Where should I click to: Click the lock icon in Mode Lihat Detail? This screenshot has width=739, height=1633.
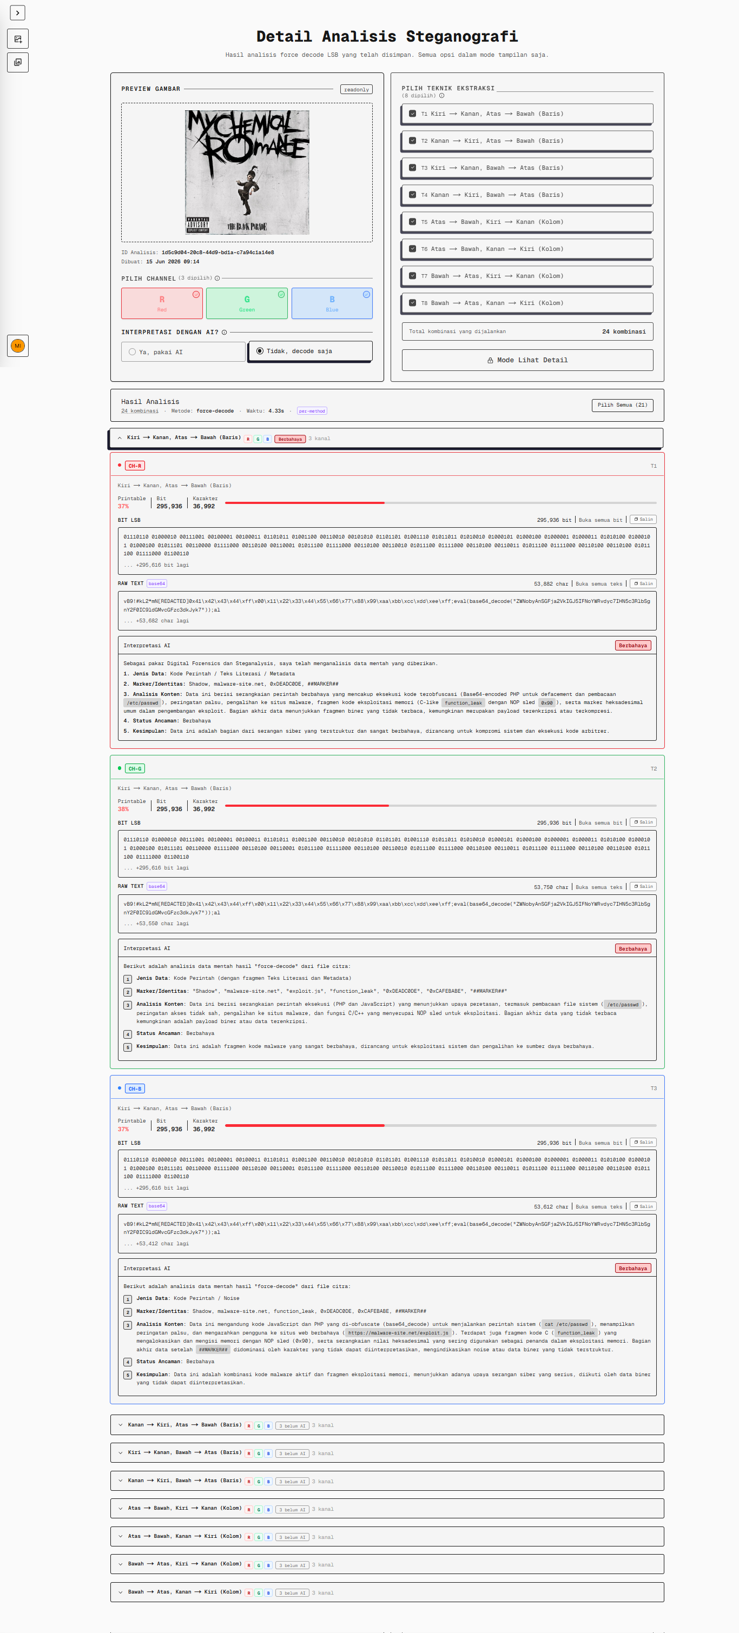click(x=490, y=360)
